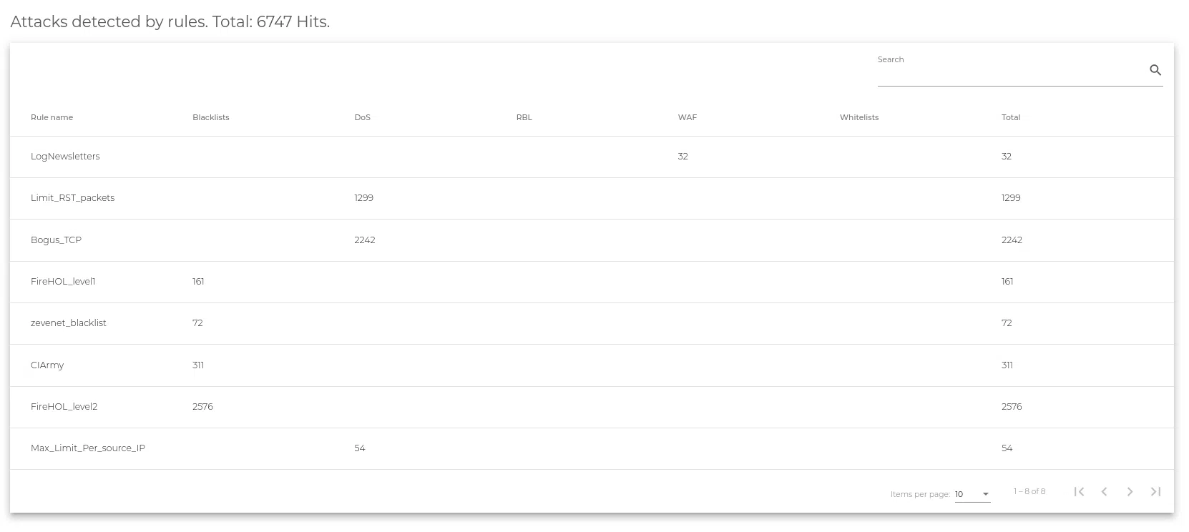This screenshot has width=1189, height=532.
Task: Select the Limit_RST_packets rule row
Action: [x=72, y=198]
